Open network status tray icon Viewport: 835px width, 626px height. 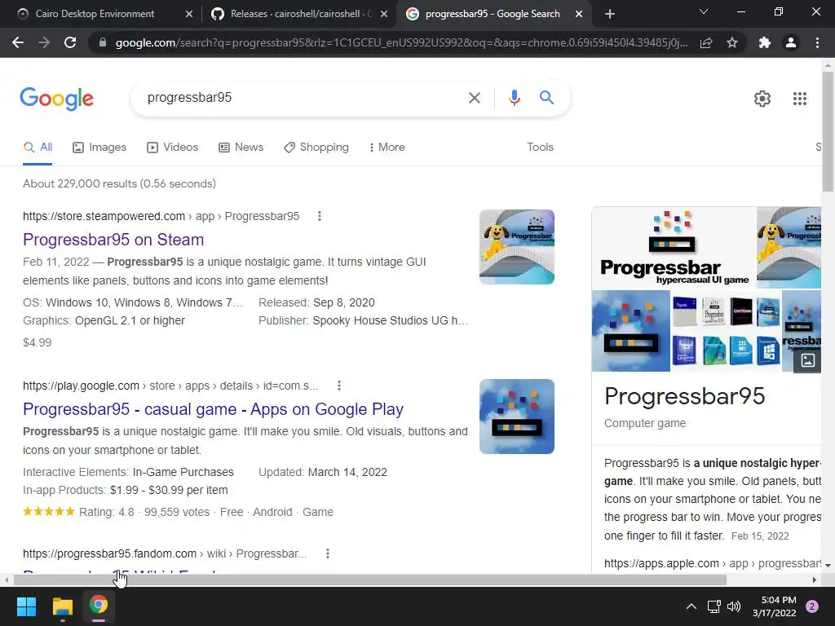tap(714, 606)
